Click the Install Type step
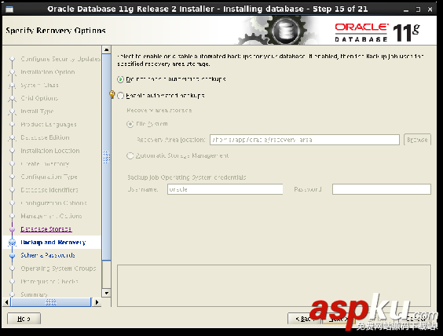Screen dimensions: 443x336 pos(37,111)
